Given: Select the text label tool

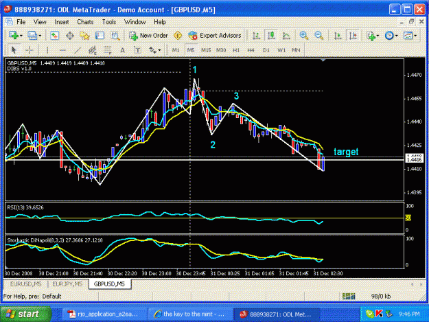Looking at the screenshot, I should (137, 50).
